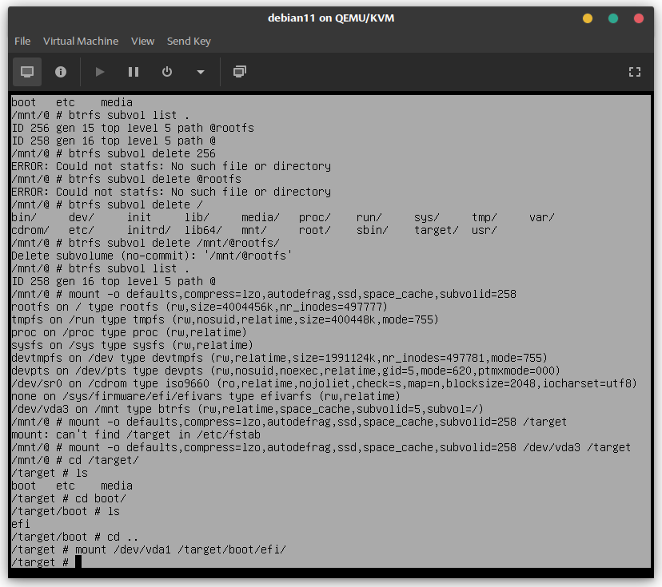The image size is (662, 587).
Task: Pause the virtual machine
Action: pos(134,72)
